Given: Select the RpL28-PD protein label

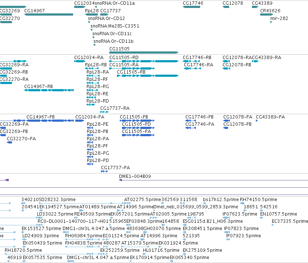Looking at the screenshot, I should pos(98,160).
